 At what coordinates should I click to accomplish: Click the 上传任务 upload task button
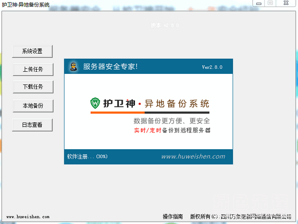pyautogui.click(x=33, y=69)
